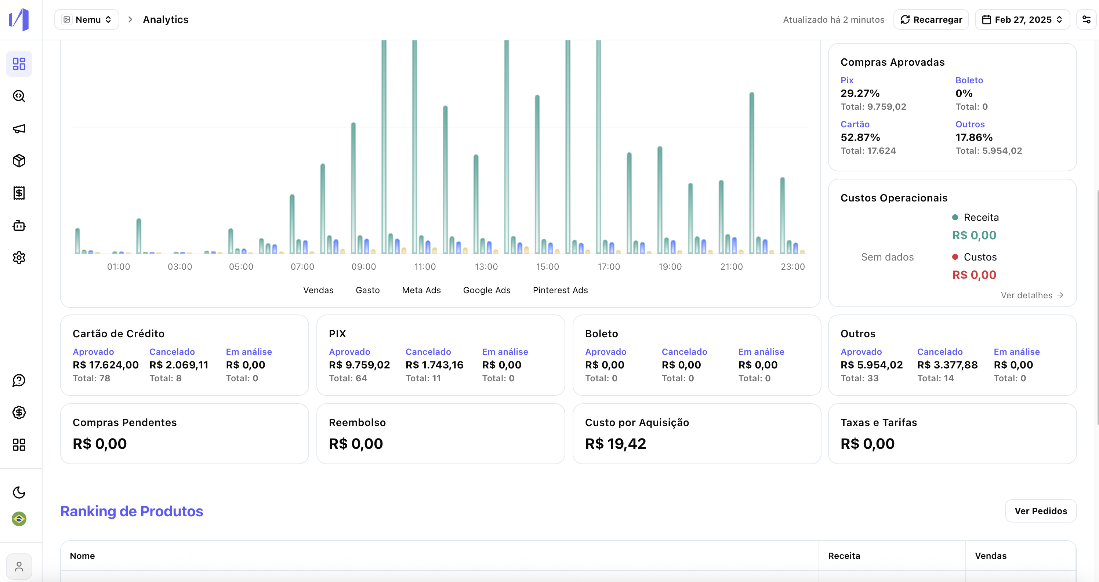Open the help chat bubble icon

pyautogui.click(x=19, y=380)
